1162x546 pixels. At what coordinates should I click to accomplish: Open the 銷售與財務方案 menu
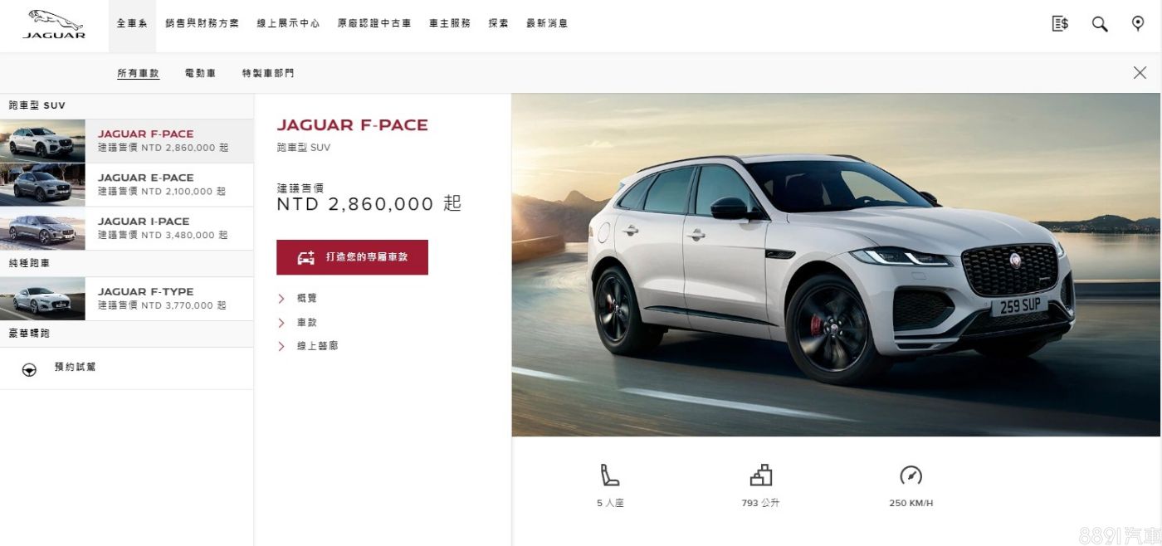click(x=202, y=24)
